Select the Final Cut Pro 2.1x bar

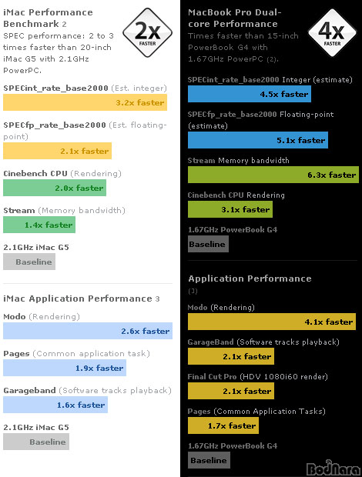point(231,391)
